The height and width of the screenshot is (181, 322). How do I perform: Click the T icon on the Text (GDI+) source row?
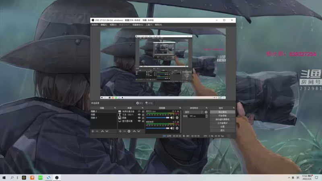coord(120,115)
